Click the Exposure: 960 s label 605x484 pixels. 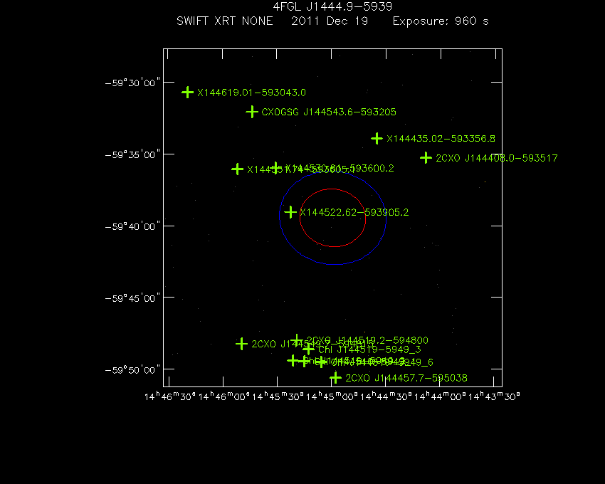point(441,21)
